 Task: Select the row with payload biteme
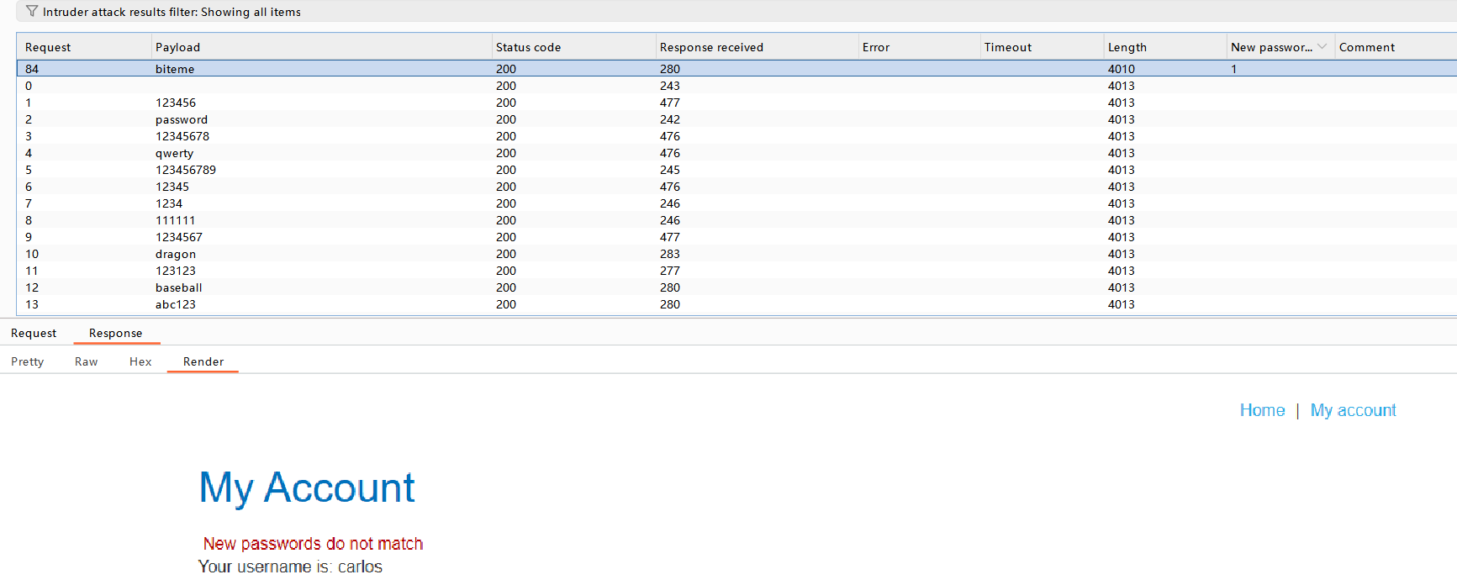pos(175,69)
